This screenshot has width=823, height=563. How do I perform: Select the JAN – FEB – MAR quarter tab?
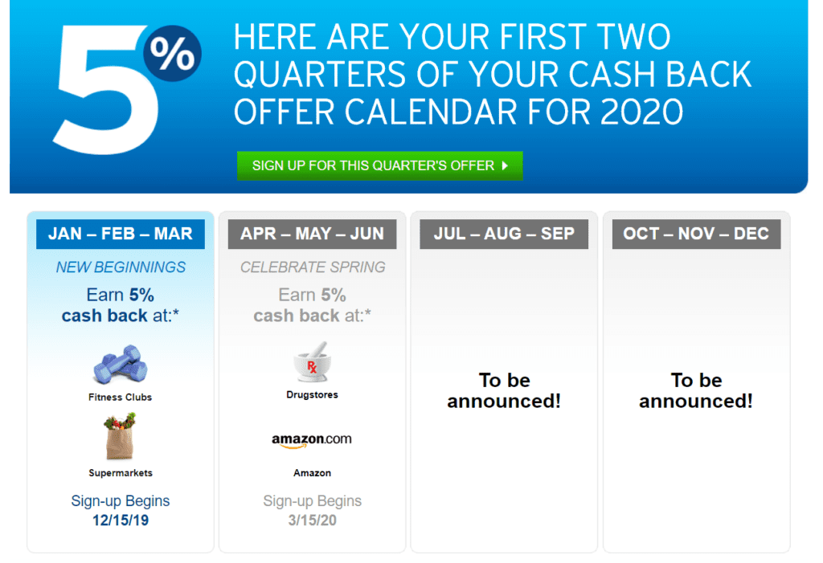point(121,235)
